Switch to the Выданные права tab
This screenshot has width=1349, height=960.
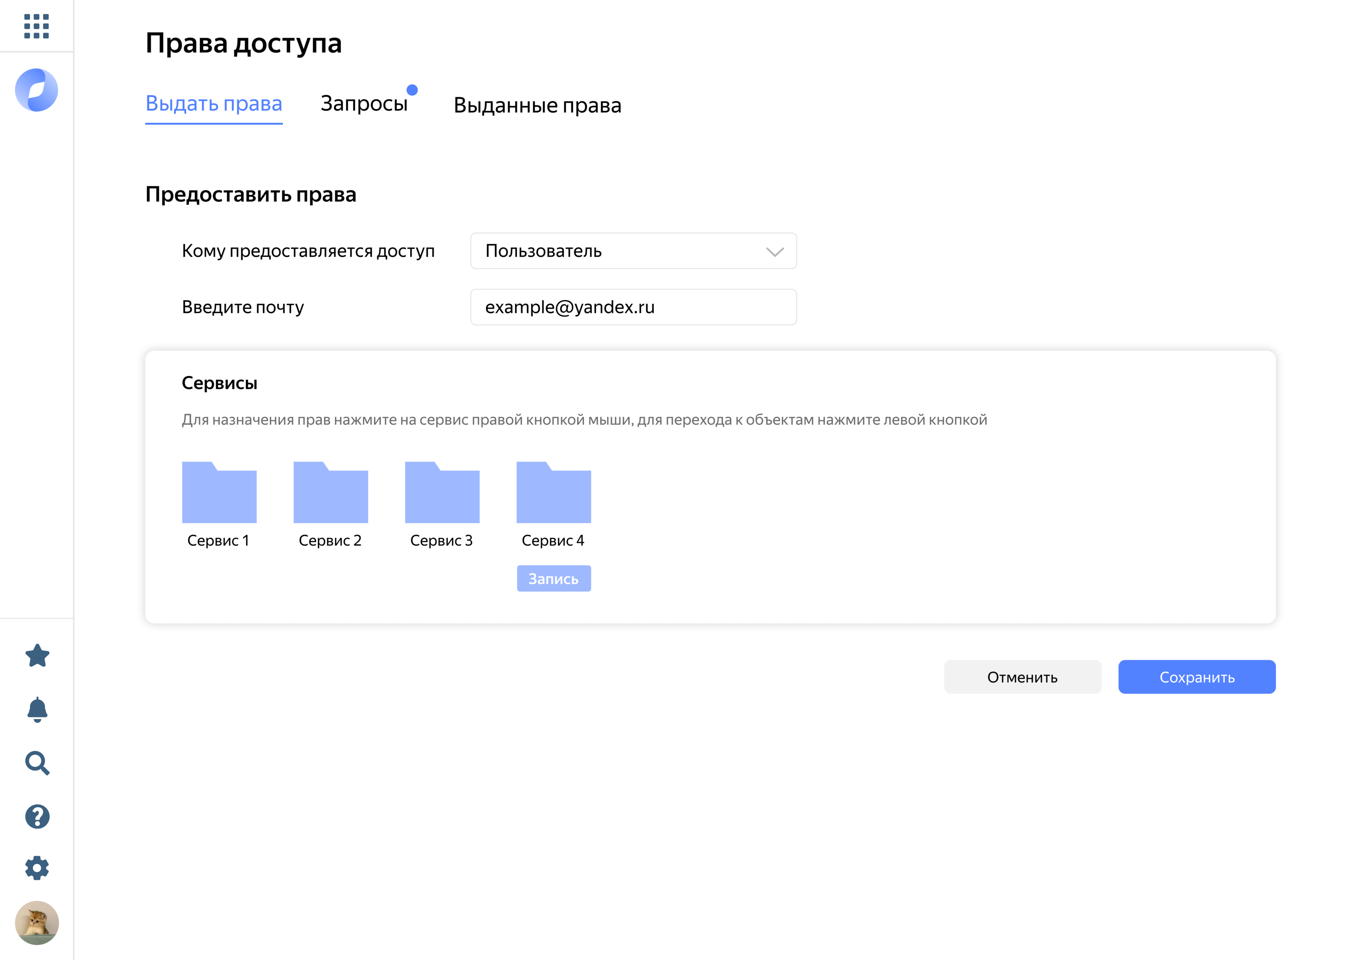coord(537,105)
